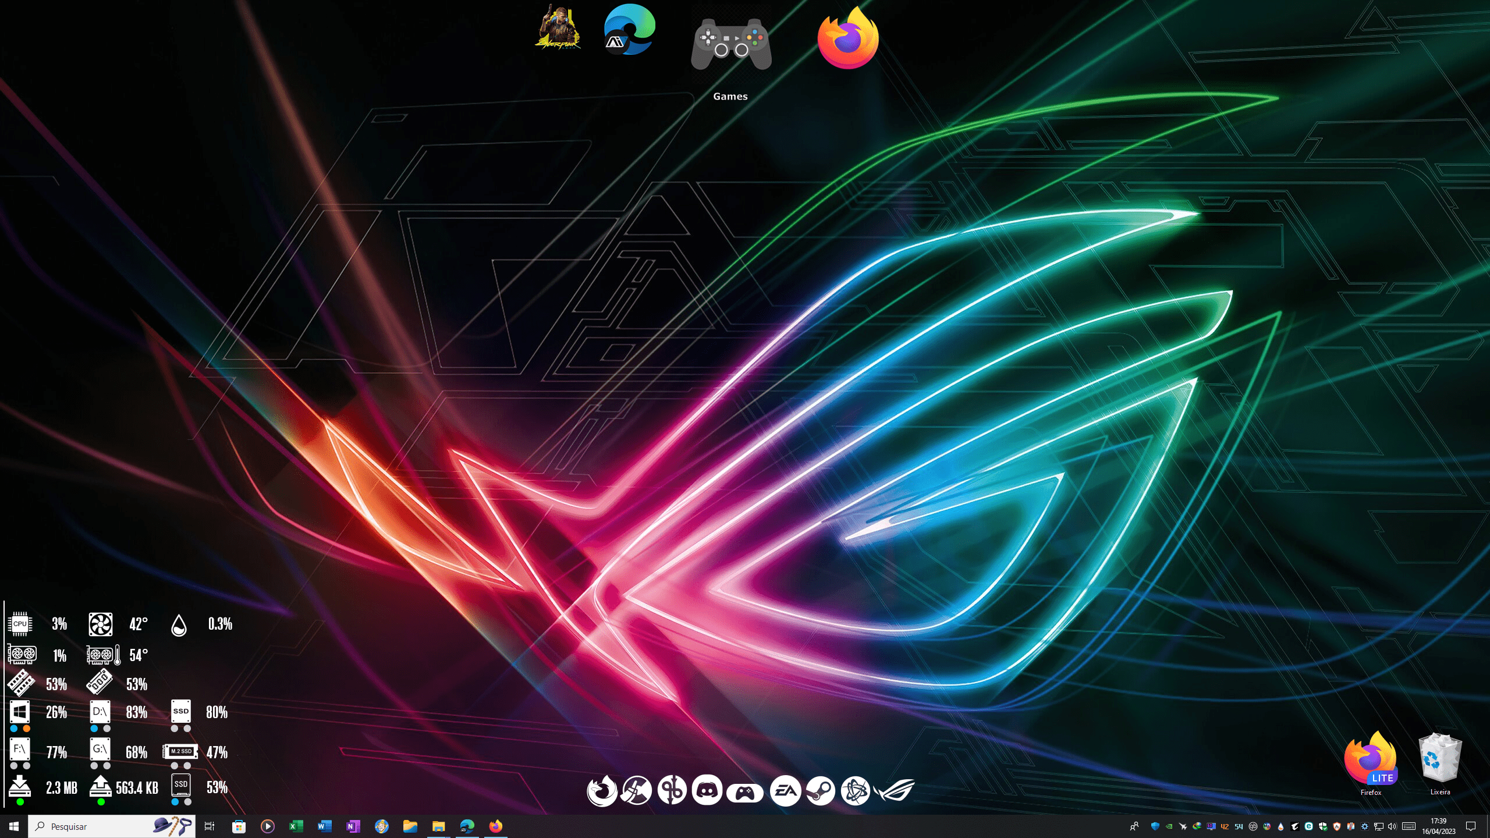Screen dimensions: 1490x838
Task: Open the NVIDIA tray icon
Action: coord(1169,826)
